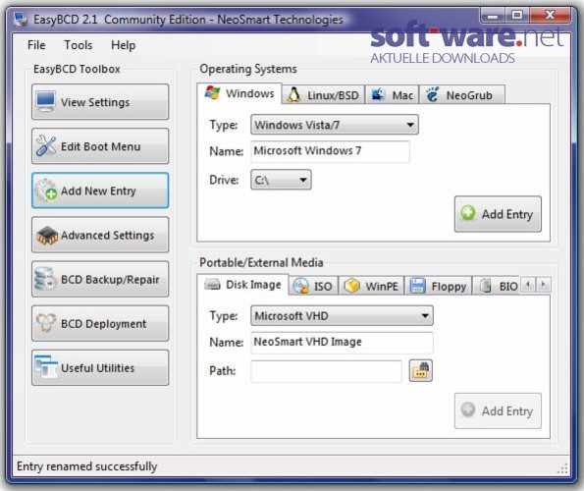Viewport: 584px width, 491px height.
Task: Select the ISO media tab
Action: coord(313,286)
